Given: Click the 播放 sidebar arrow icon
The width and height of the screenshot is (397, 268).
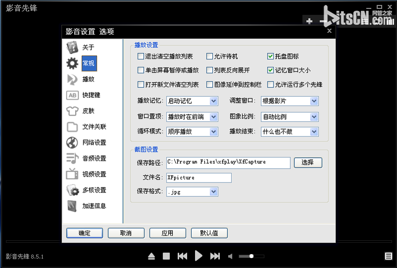Looking at the screenshot, I should tap(72, 79).
